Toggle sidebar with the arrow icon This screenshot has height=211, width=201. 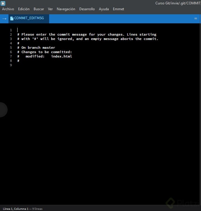[4, 19]
